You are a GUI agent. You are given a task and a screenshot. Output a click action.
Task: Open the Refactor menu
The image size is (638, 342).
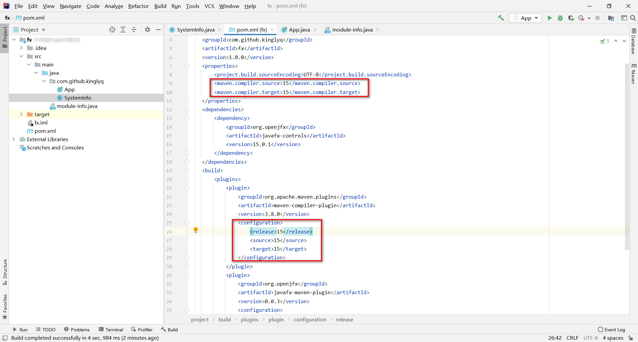tap(138, 6)
